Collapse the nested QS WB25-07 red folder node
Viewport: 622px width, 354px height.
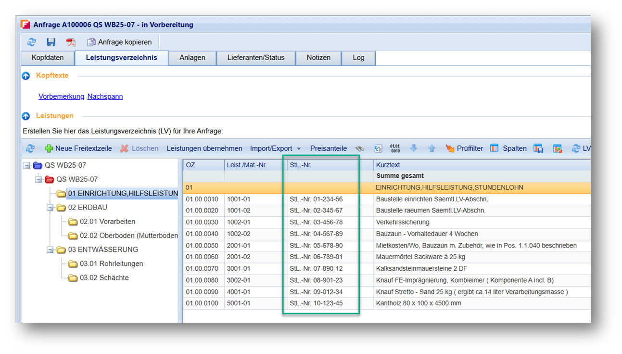pos(38,179)
